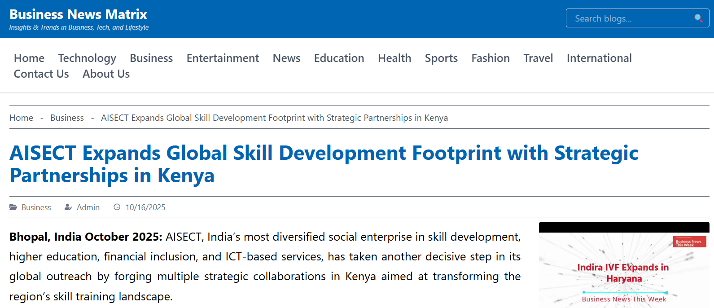Click the author icon next to Admin
Viewport: 714px width, 308px height.
click(x=68, y=207)
